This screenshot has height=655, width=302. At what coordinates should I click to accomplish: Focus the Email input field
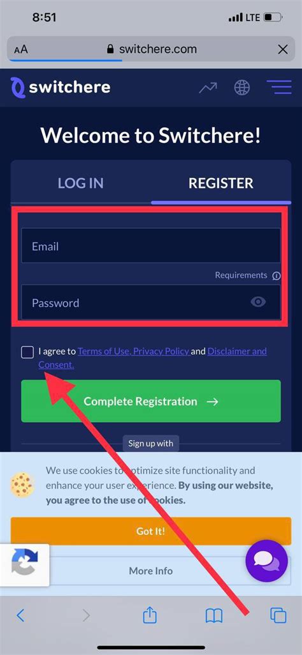(x=151, y=246)
